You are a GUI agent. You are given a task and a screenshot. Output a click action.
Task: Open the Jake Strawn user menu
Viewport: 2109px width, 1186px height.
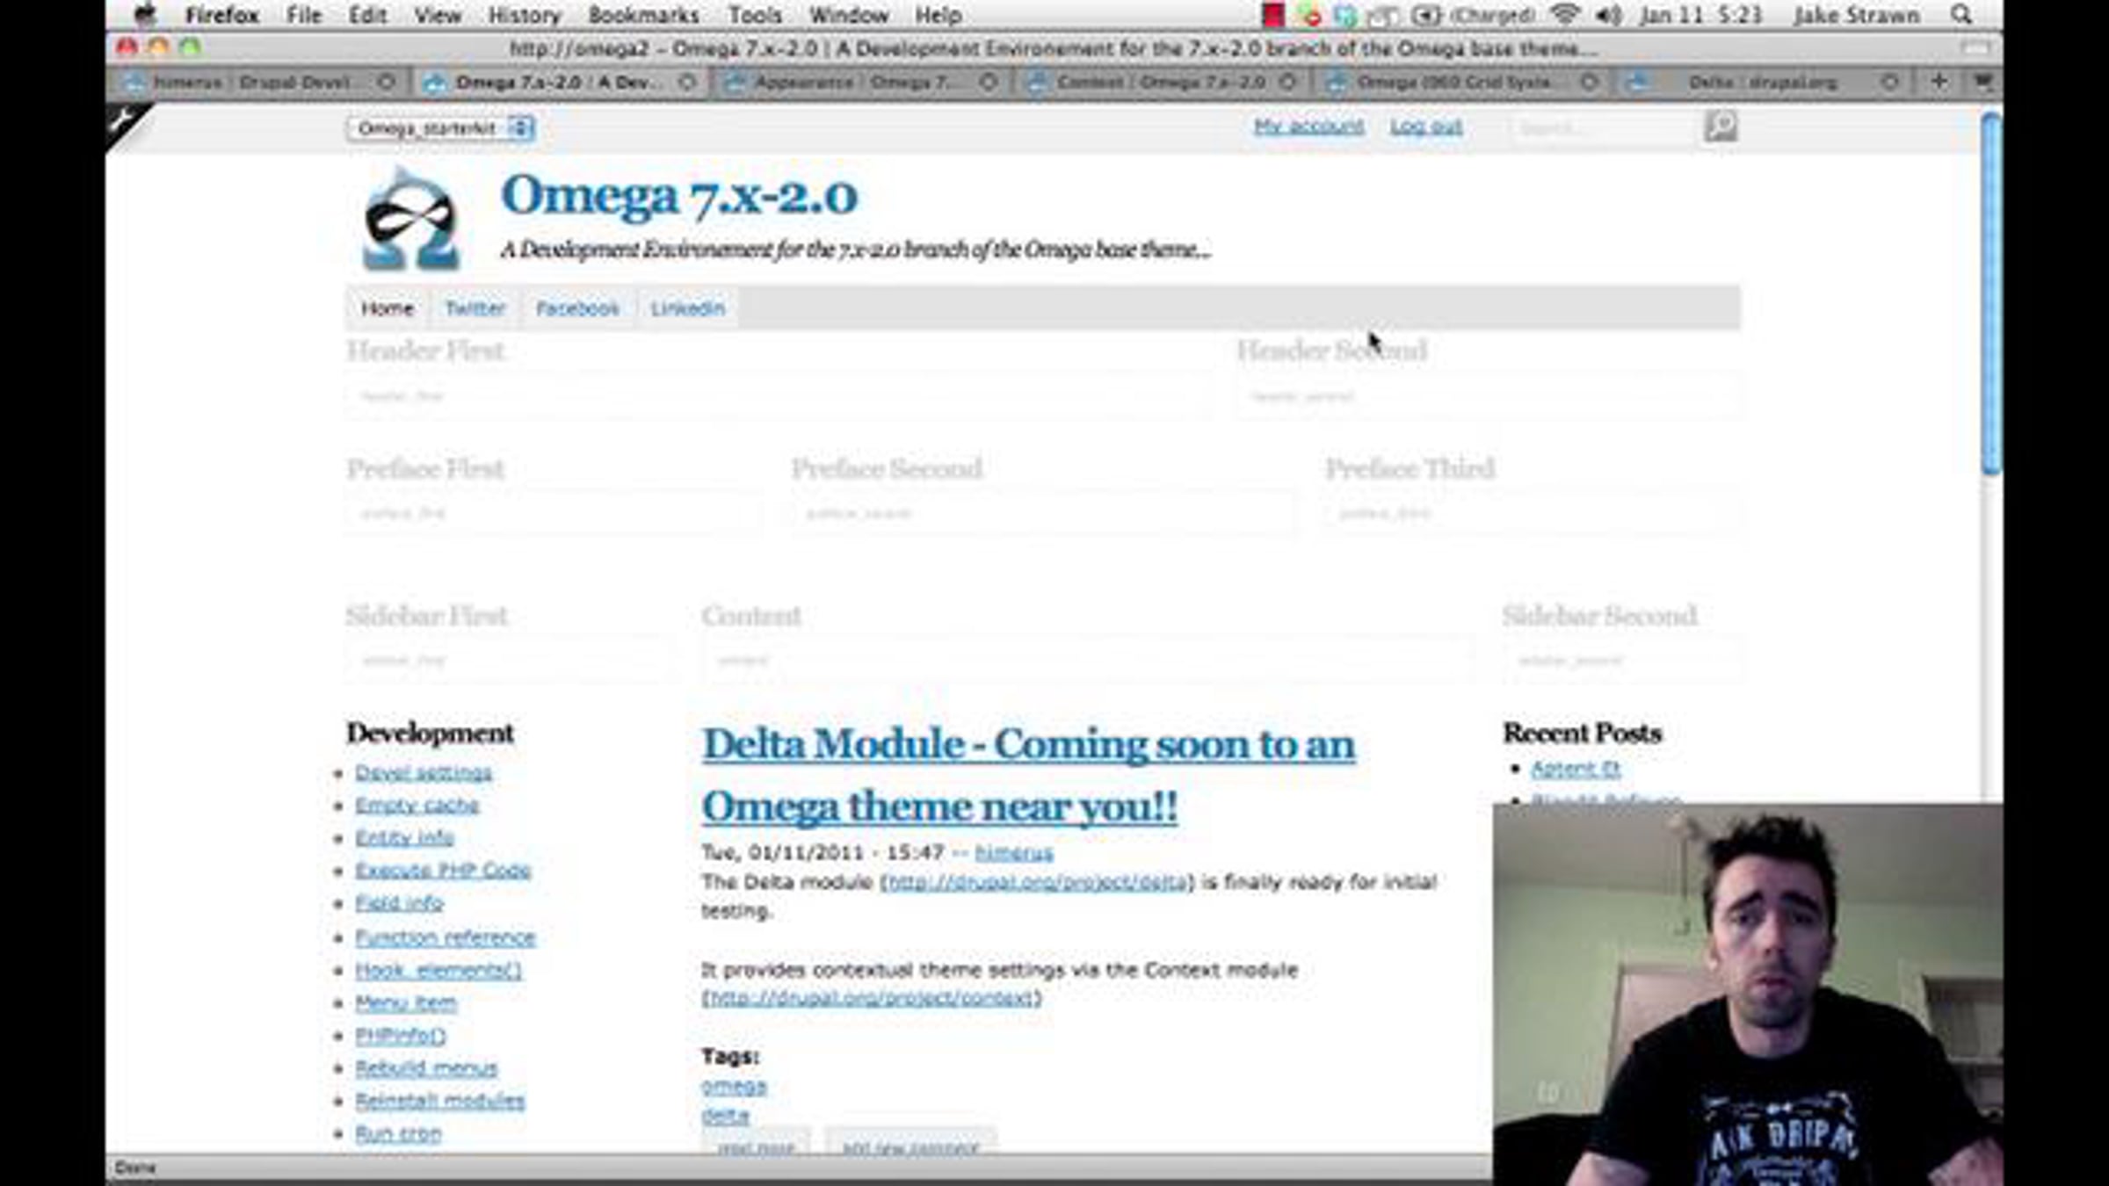pyautogui.click(x=1856, y=15)
